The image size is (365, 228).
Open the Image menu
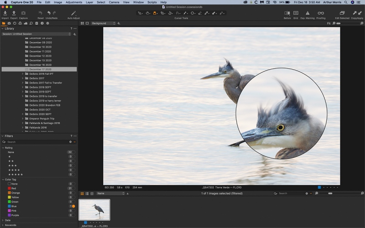point(58,2)
